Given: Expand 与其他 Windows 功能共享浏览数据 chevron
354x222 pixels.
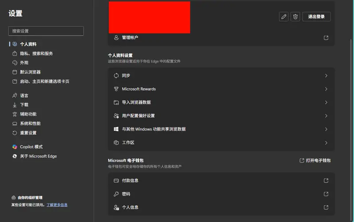Looking at the screenshot, I should click(326, 129).
